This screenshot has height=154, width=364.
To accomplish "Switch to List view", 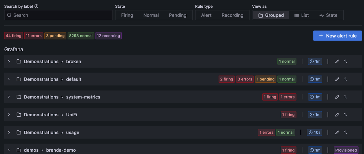I will coord(302,15).
